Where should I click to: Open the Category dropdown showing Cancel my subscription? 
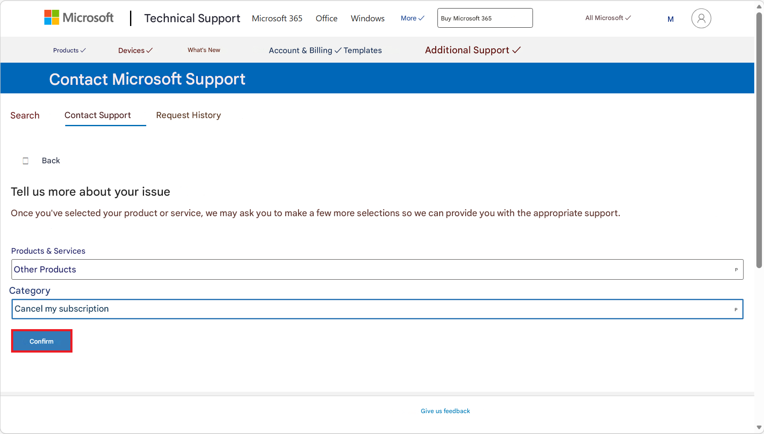point(377,309)
